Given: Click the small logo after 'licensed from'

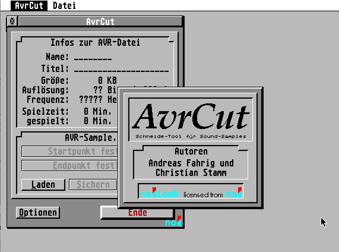Looking at the screenshot, I should (234, 194).
